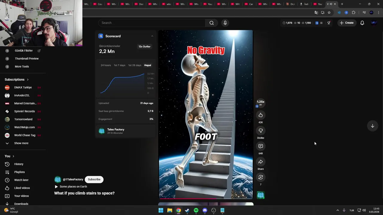
Task: Open Spotify from the taskbar
Action: coord(196,210)
